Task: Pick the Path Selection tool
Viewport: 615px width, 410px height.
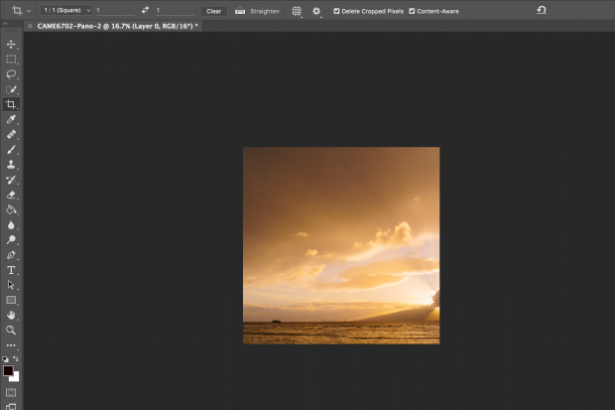Action: pos(11,285)
